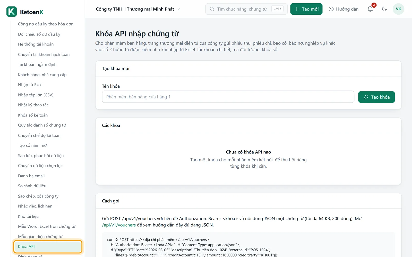Viewport: 412px width, 257px height.
Task: Click the curl -X POST command line
Action: pos(158,240)
